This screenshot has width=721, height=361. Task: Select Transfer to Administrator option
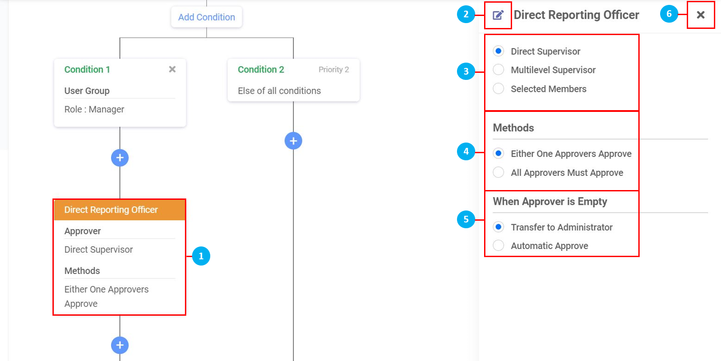[x=499, y=227]
